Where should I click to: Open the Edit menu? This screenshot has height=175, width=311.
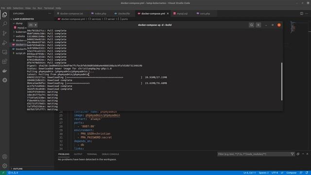[x=9, y=8]
